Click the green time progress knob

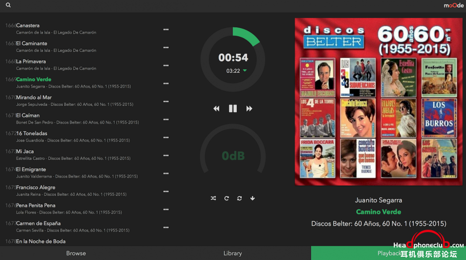click(x=233, y=60)
